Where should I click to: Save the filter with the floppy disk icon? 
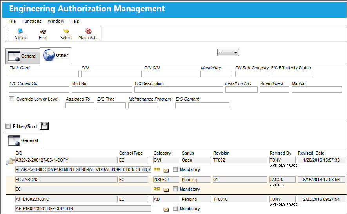44,126
